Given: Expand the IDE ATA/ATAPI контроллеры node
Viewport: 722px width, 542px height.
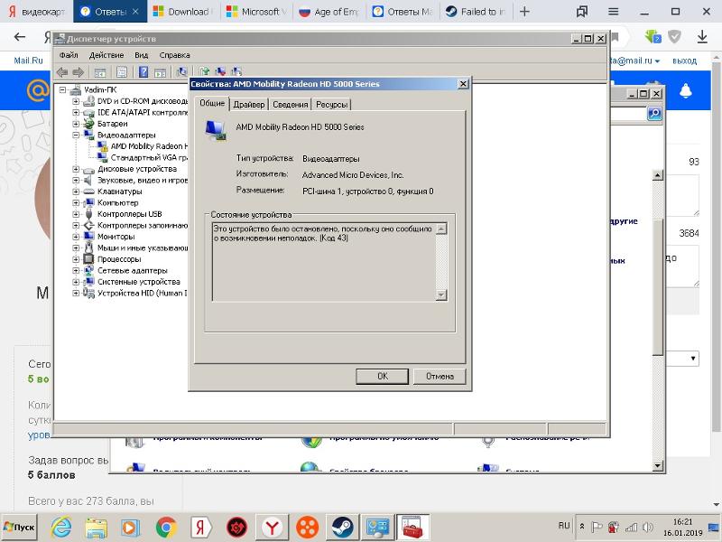Looking at the screenshot, I should (x=76, y=112).
